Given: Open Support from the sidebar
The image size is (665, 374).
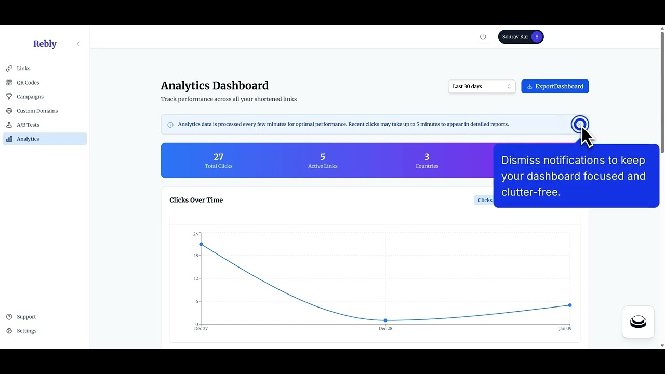Looking at the screenshot, I should click(45, 317).
